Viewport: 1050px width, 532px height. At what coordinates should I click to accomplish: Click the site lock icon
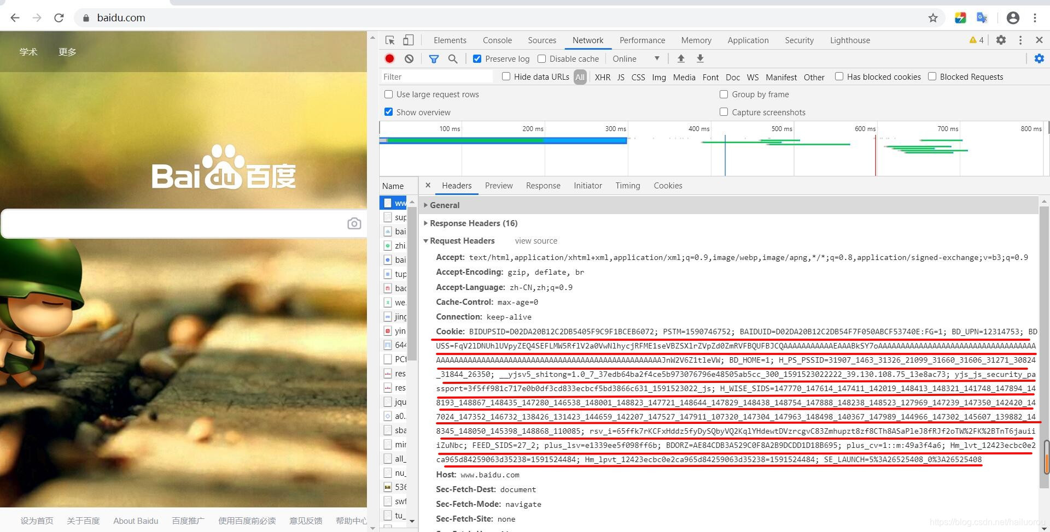click(x=86, y=17)
